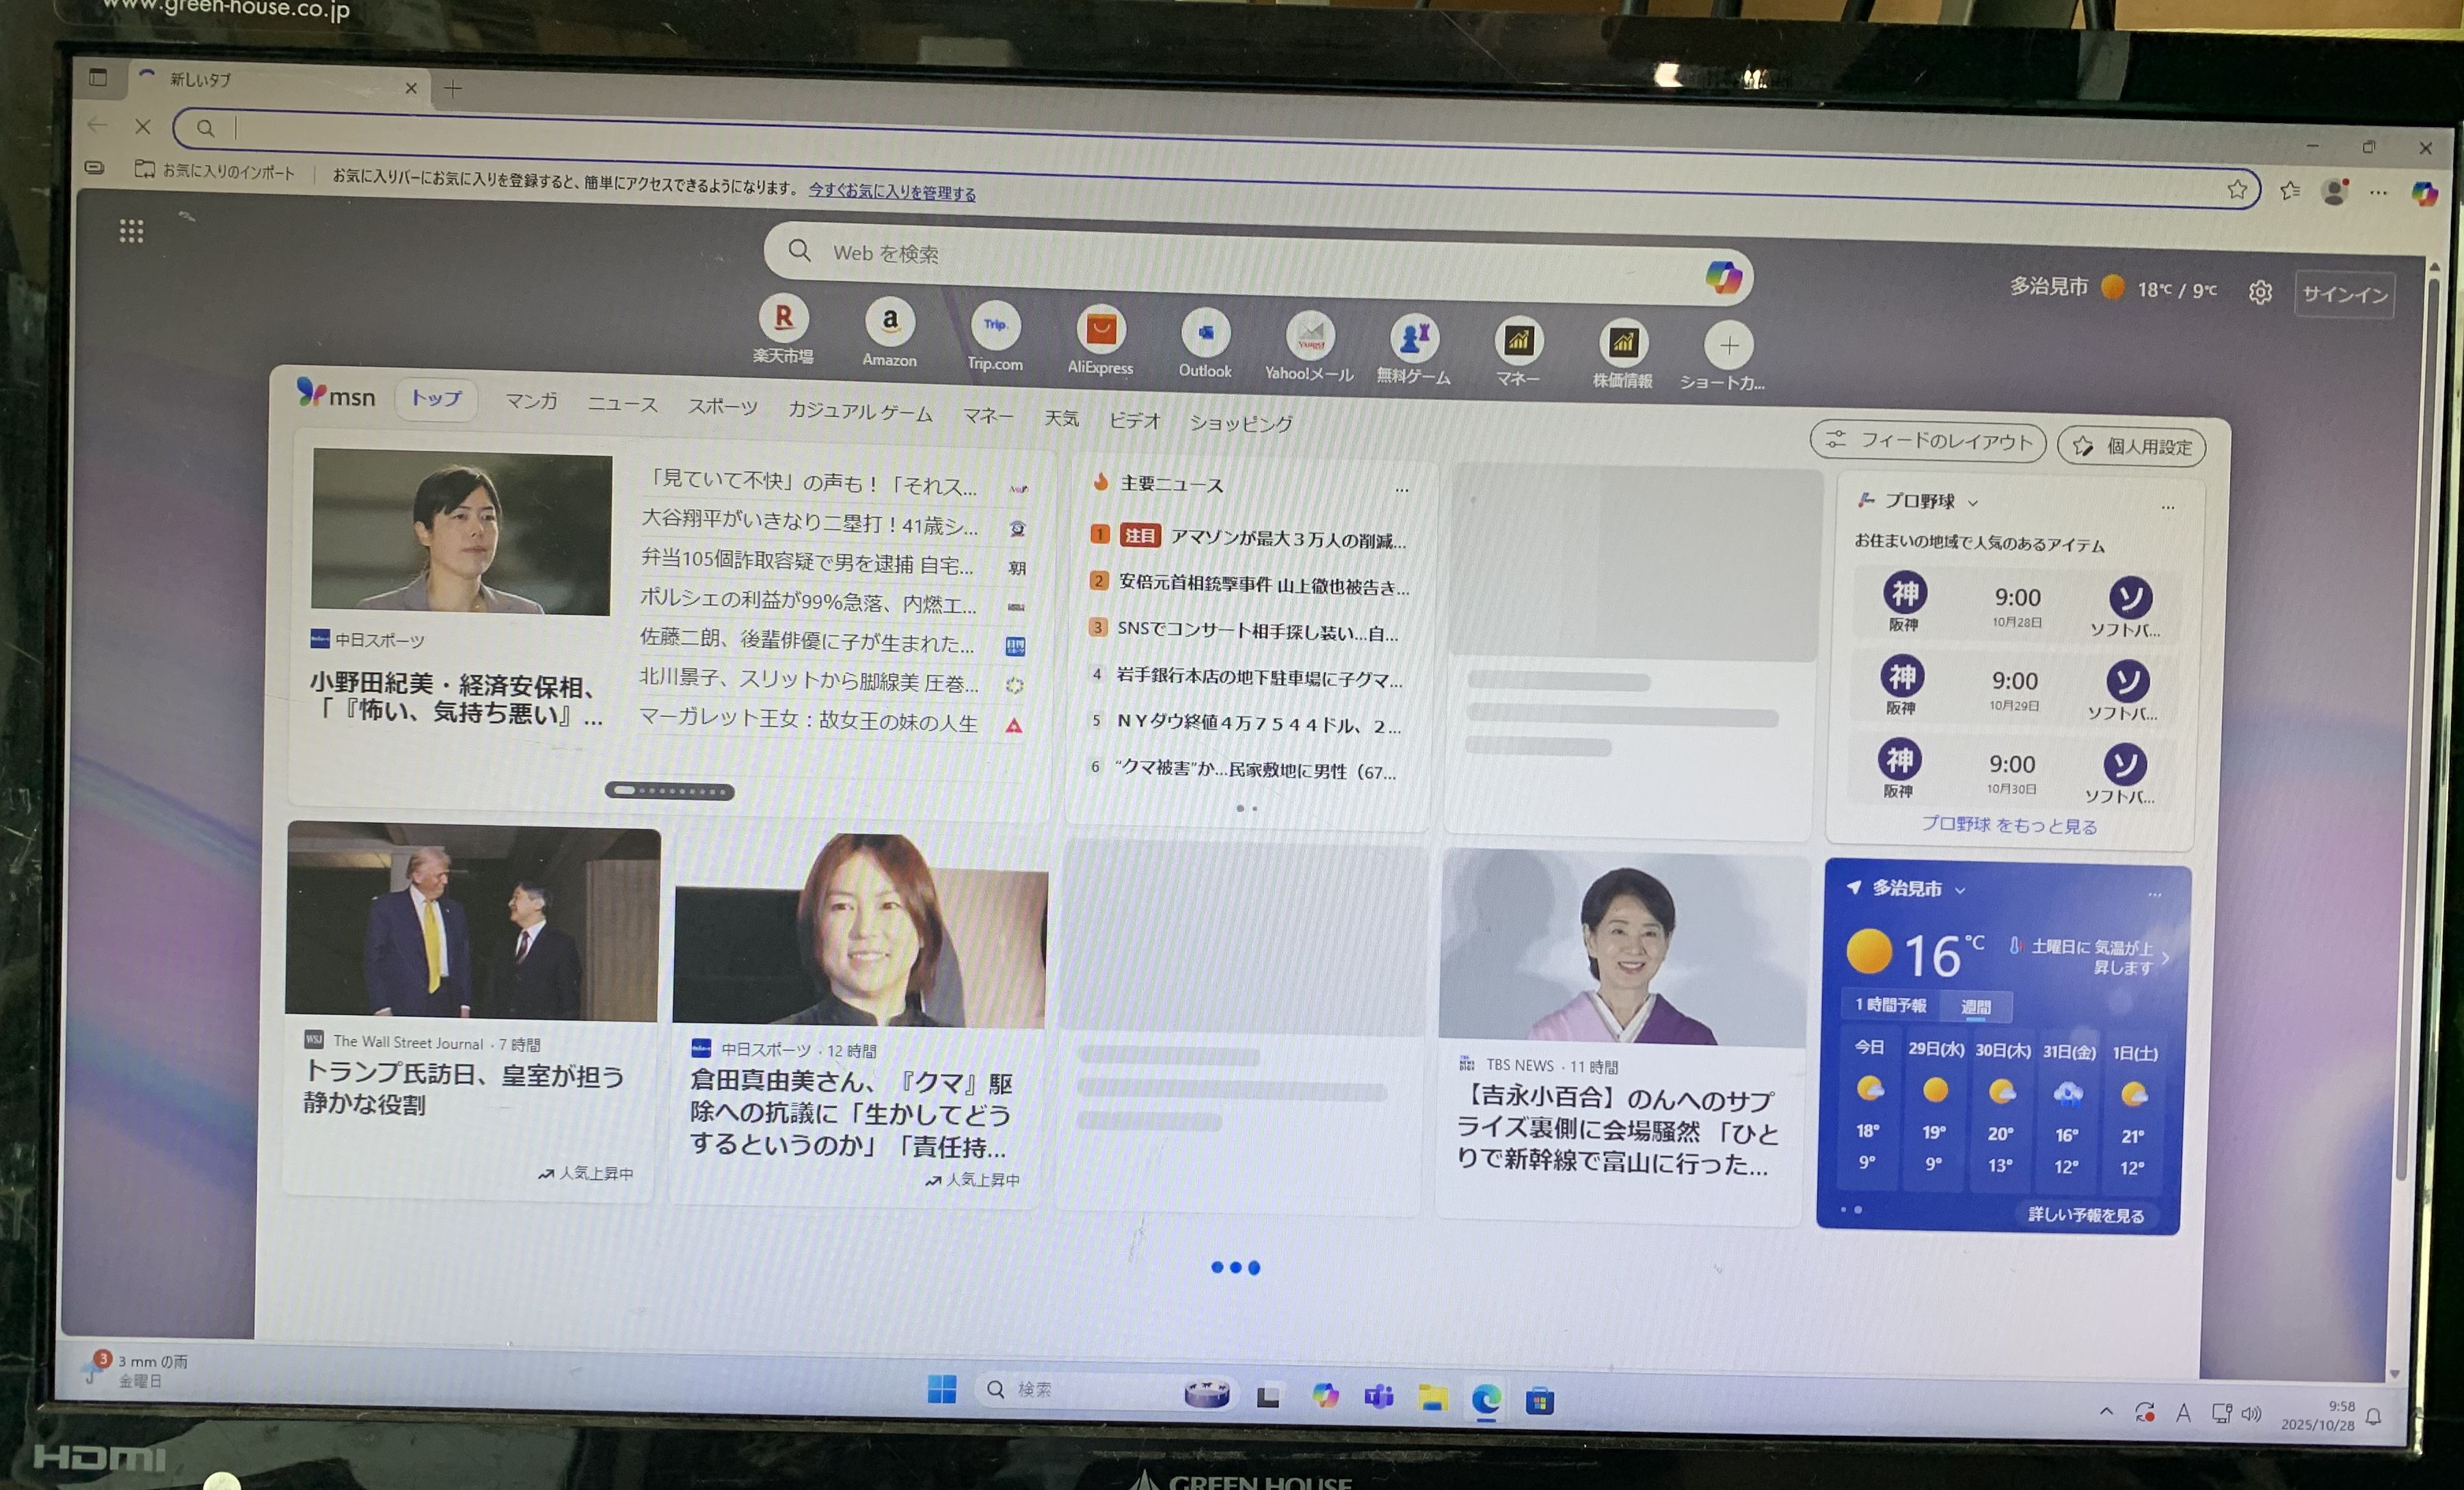Select the スポーツ tab in msn
2464x1490 pixels.
click(722, 407)
